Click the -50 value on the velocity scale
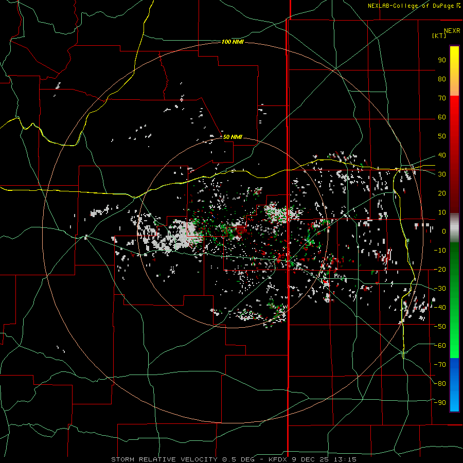463x463 pixels. pos(440,327)
